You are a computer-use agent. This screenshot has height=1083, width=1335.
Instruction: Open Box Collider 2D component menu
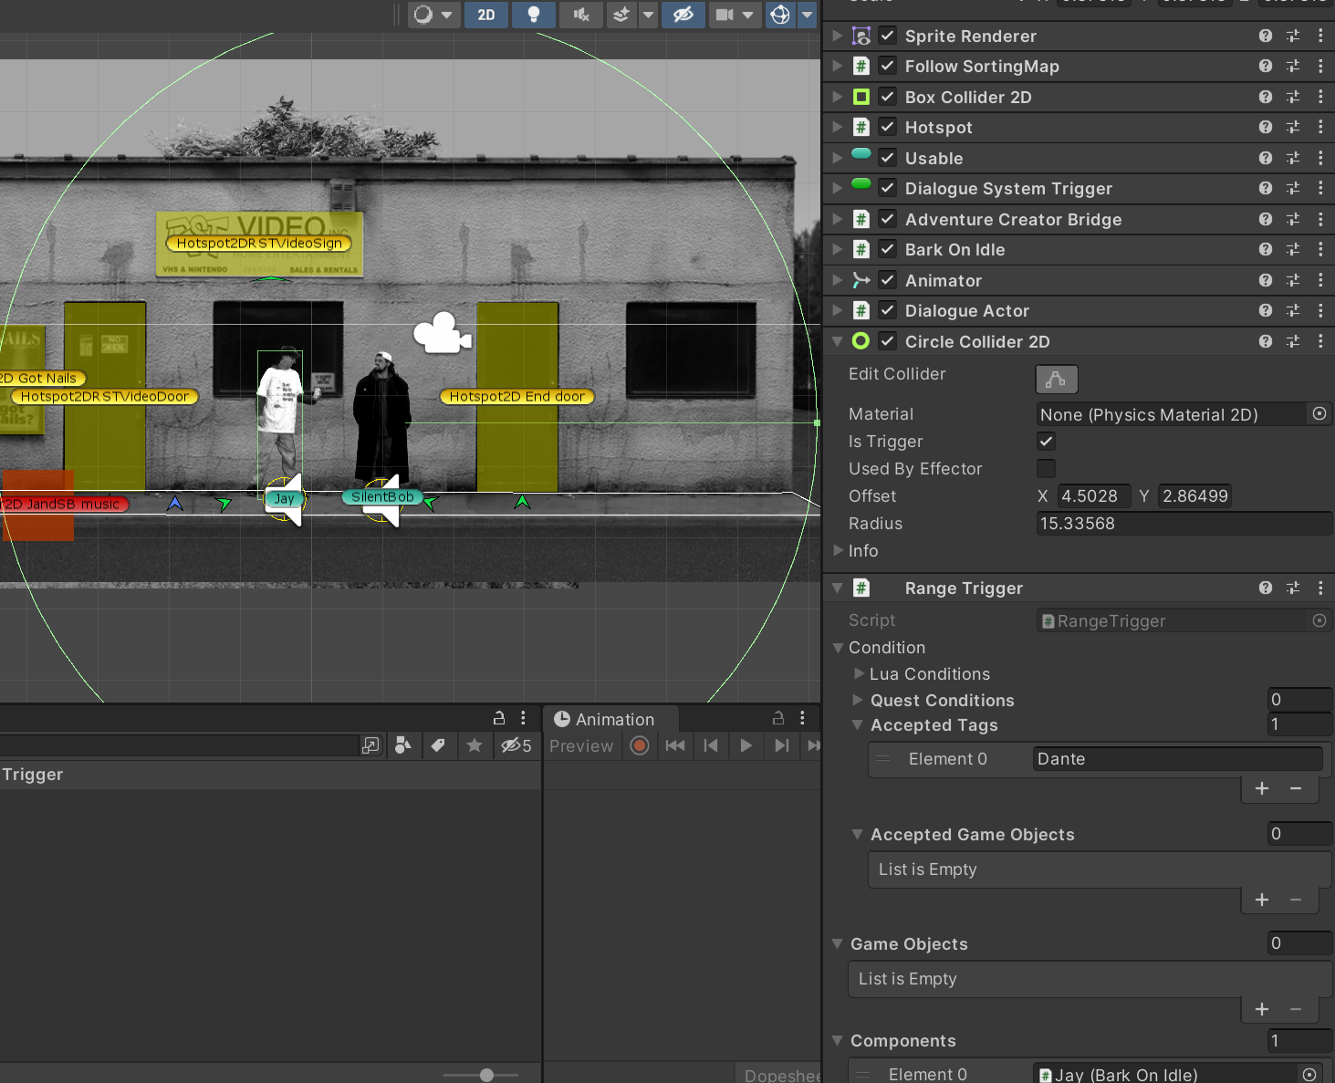pyautogui.click(x=1320, y=97)
